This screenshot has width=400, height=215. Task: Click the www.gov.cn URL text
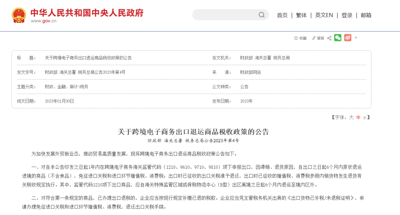(44, 21)
